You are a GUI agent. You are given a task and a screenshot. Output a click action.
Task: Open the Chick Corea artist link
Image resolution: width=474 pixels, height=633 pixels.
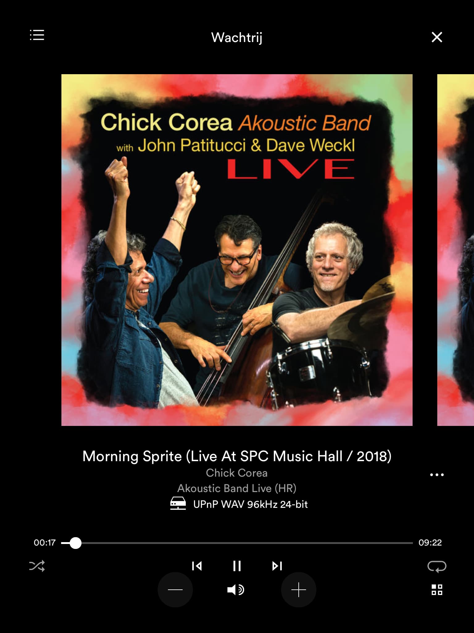tap(237, 473)
